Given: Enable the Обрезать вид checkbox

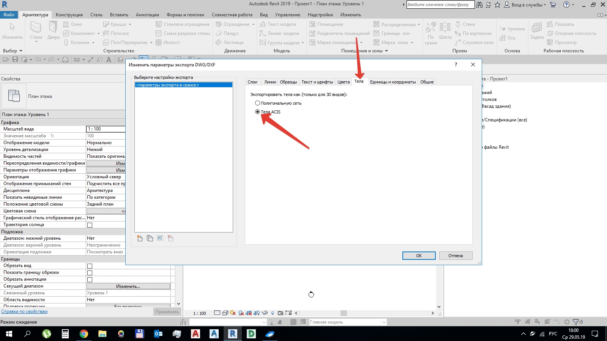Looking at the screenshot, I should (90, 266).
